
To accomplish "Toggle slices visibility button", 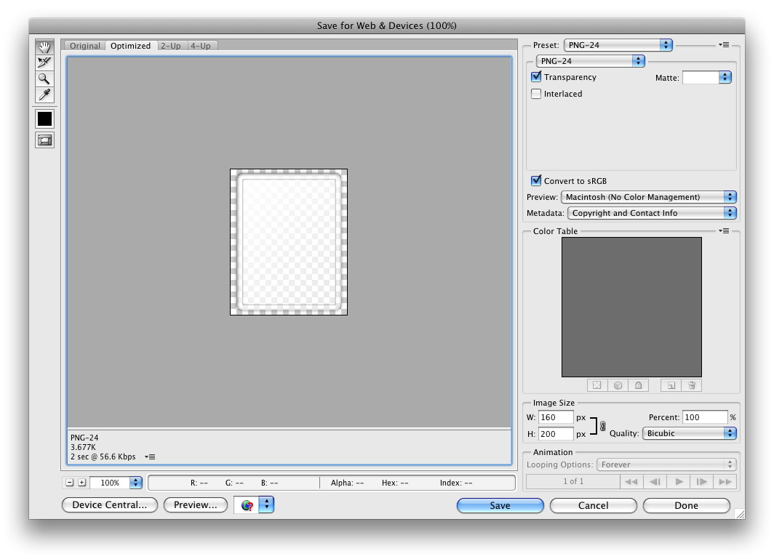I will [x=44, y=140].
